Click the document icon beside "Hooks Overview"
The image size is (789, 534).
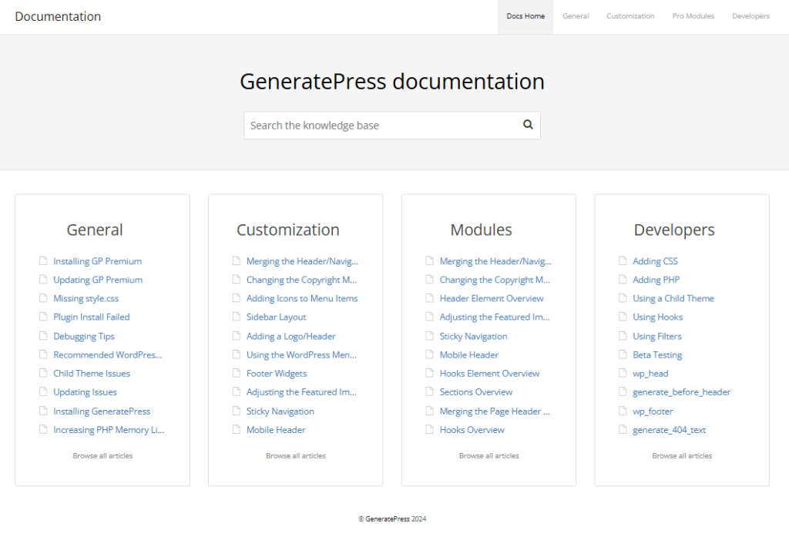coord(429,429)
